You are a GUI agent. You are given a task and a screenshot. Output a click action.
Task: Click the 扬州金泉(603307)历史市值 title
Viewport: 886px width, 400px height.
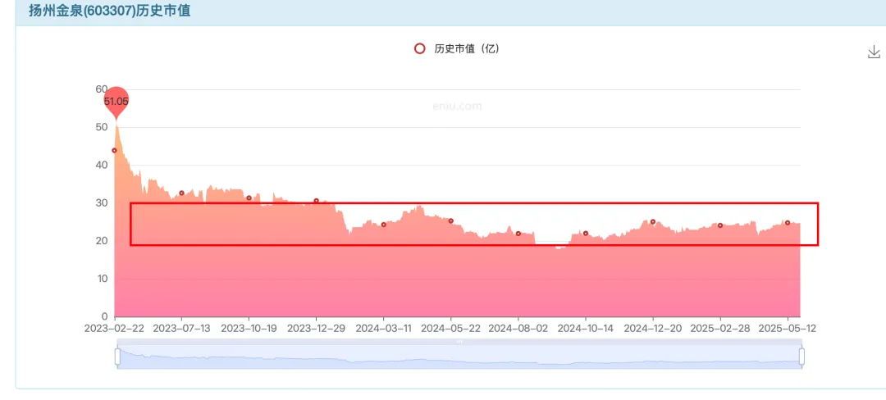[x=110, y=11]
